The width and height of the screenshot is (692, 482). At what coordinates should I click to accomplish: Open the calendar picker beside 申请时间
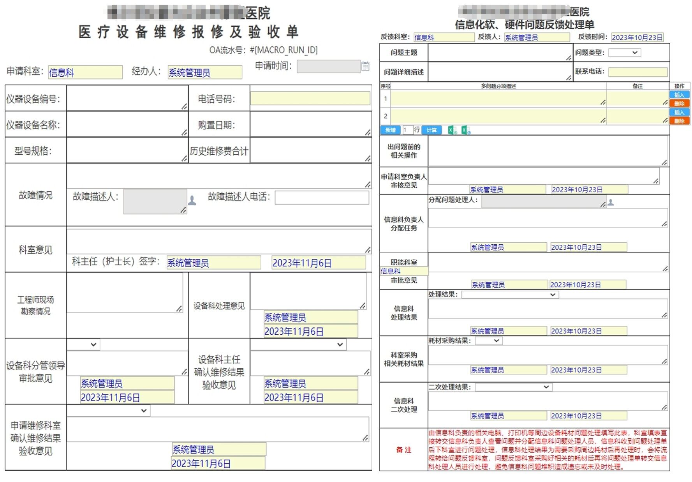365,66
